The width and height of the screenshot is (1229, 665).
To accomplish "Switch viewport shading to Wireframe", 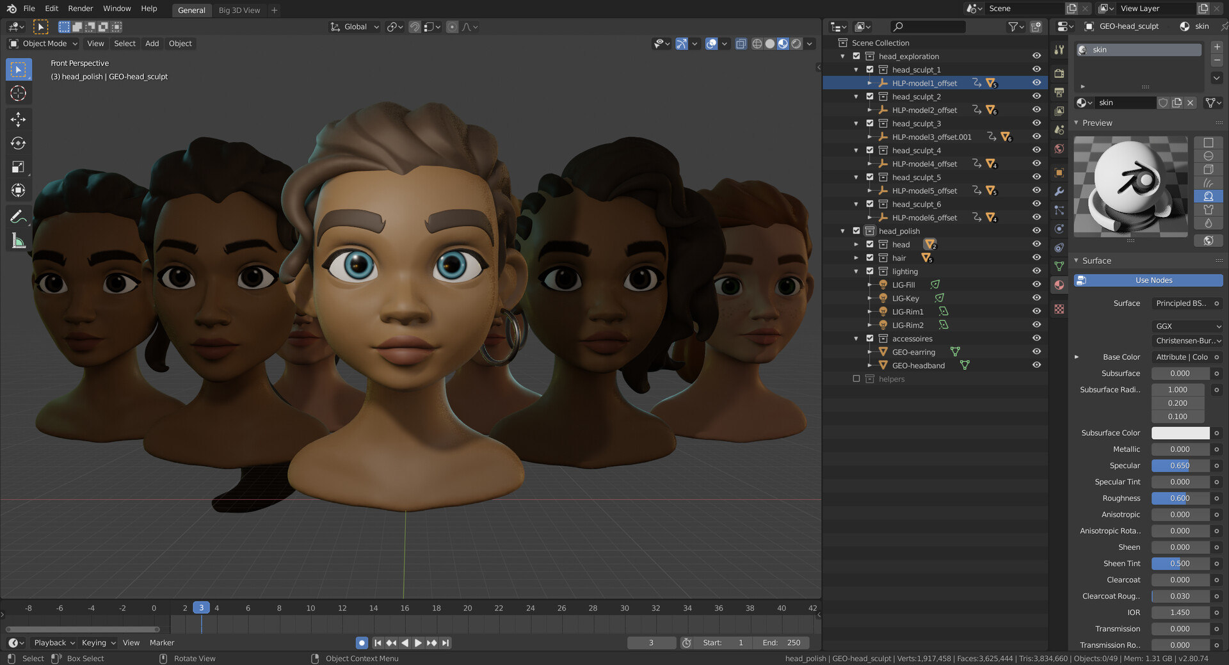I will [x=757, y=44].
